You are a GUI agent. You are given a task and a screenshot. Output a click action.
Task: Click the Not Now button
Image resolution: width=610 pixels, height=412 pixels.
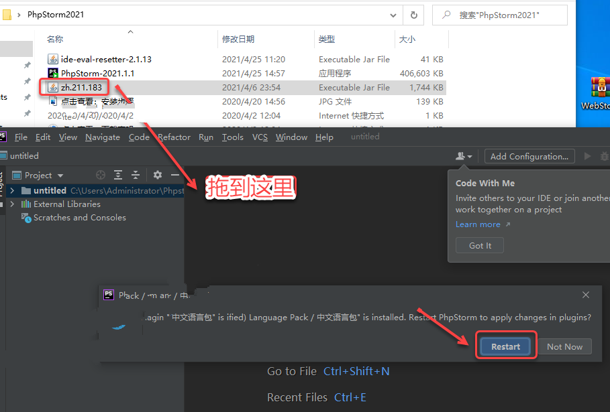564,346
